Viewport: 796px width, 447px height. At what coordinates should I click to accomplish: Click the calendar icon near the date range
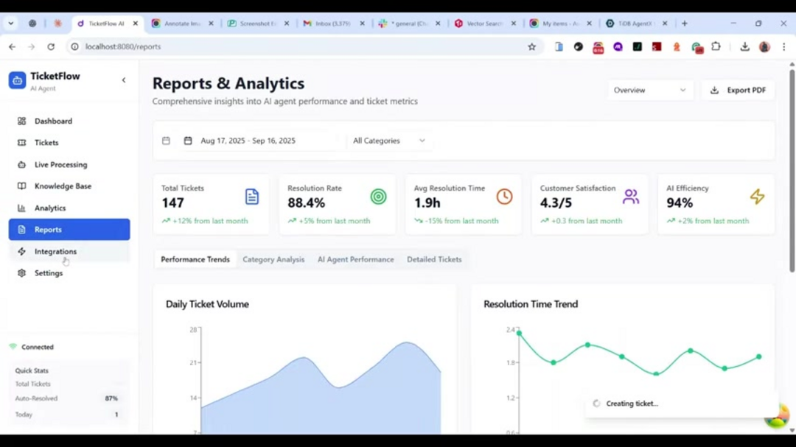[x=166, y=140]
